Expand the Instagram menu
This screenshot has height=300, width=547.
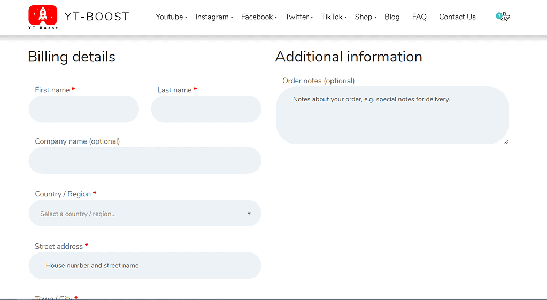(x=214, y=17)
